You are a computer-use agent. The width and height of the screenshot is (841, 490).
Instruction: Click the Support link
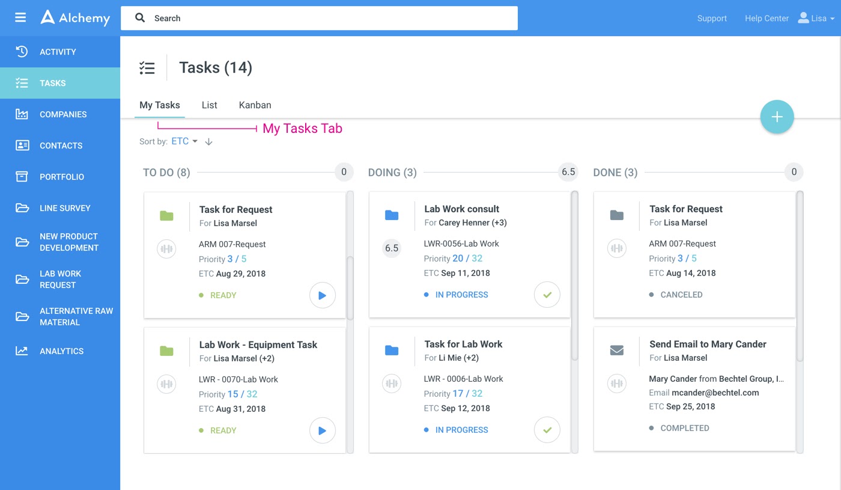click(x=712, y=18)
